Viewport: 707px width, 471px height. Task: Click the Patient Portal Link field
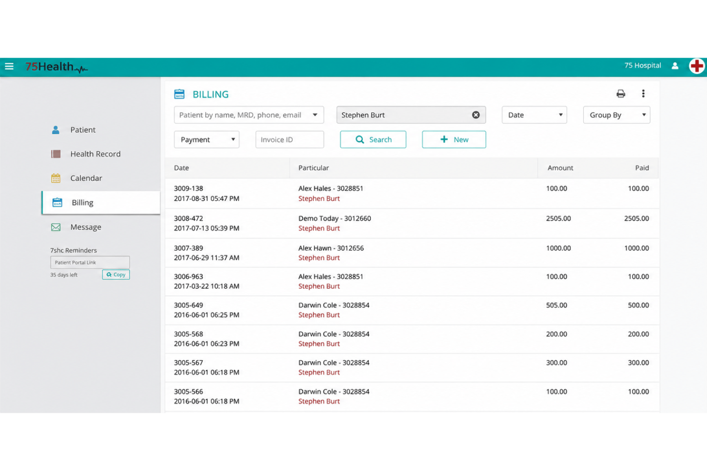click(x=90, y=262)
